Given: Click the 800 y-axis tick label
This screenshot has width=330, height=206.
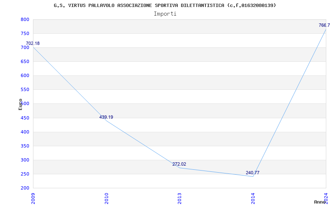Looking at the screenshot, I should [25, 19].
